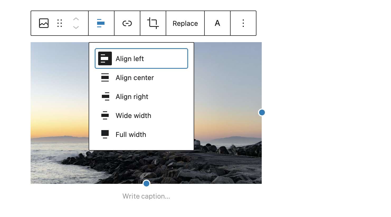Viewport: 391px width, 217px height.
Task: Set image to Wide width
Action: [141, 116]
